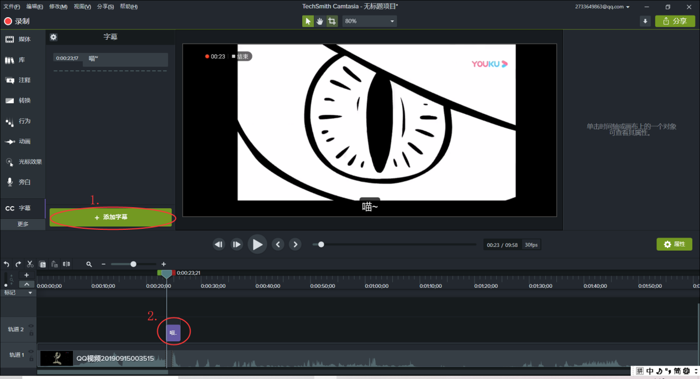Open the account email dropdown
This screenshot has height=379, width=700.
point(602,7)
